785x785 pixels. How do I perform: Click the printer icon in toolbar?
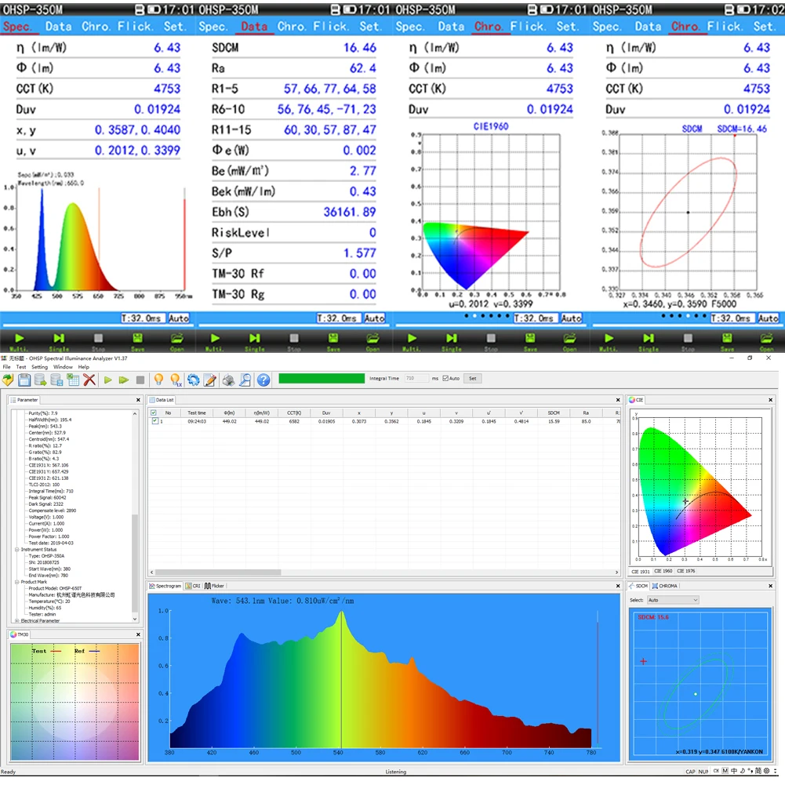coord(228,380)
